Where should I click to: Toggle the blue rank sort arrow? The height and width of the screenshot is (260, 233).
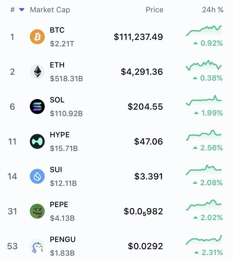[x=22, y=10]
